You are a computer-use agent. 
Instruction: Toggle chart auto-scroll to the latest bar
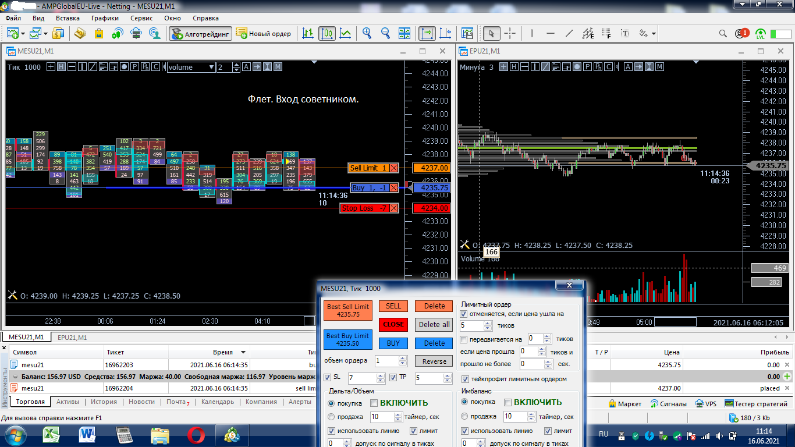[427, 34]
